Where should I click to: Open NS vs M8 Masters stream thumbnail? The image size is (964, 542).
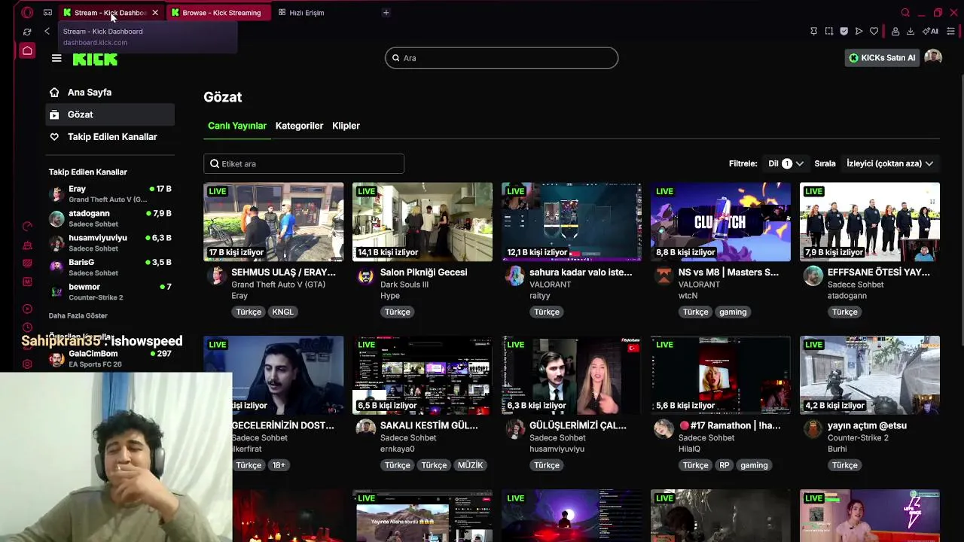tap(721, 222)
